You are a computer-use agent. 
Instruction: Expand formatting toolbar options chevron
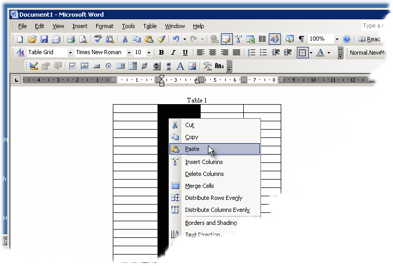(340, 53)
